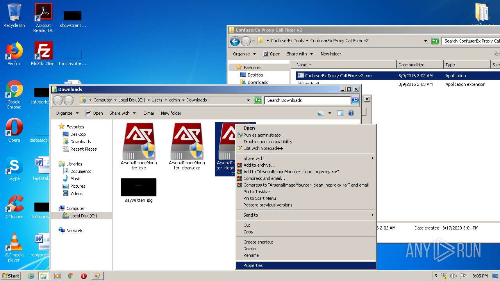
Task: Open Firefox from the desktop
Action: 14,53
